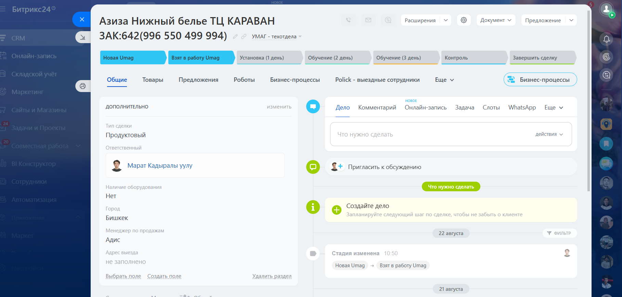Viewport: 622px width, 297px height.
Task: Click the email envelope icon in header
Action: click(368, 20)
